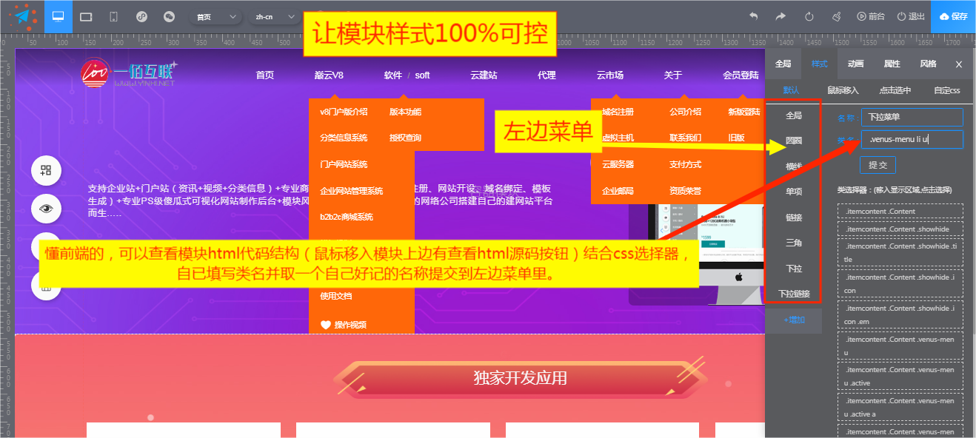Click the undo arrow icon

tap(754, 16)
